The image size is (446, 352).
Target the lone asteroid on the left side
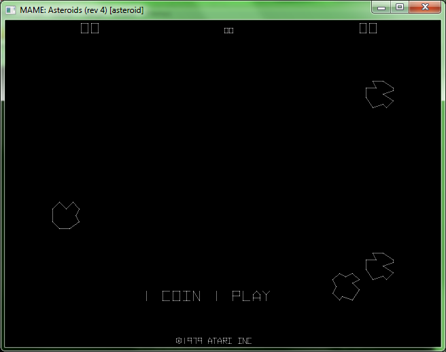pos(66,215)
